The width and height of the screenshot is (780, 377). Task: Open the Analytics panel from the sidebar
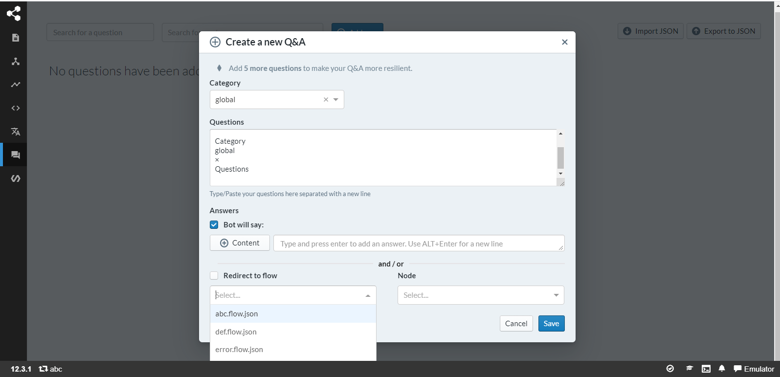15,84
